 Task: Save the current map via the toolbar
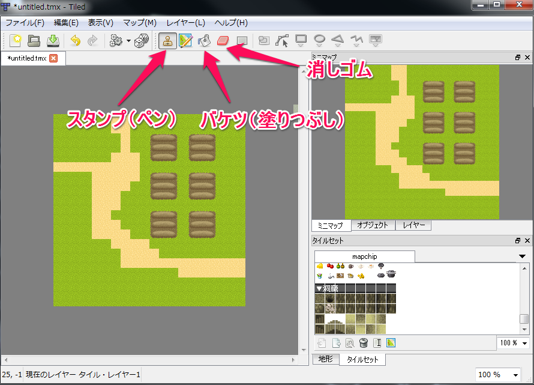[53, 40]
